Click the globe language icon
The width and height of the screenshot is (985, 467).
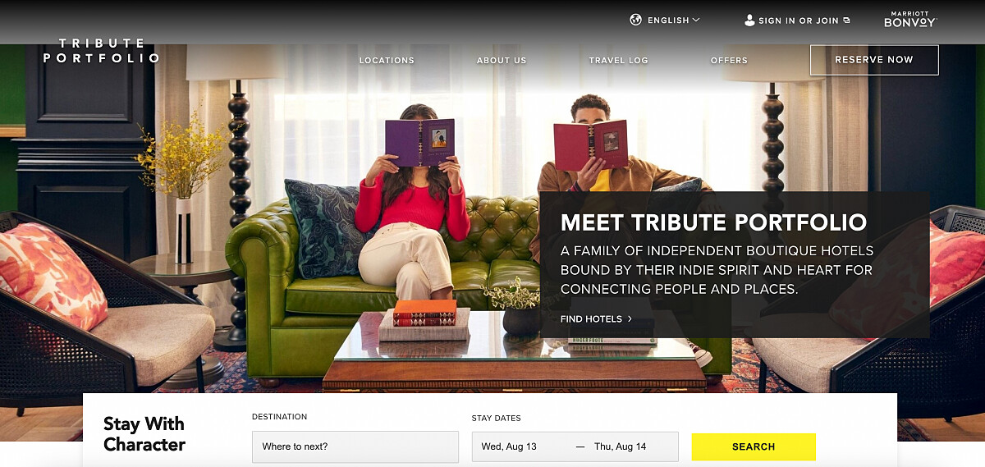click(x=635, y=20)
